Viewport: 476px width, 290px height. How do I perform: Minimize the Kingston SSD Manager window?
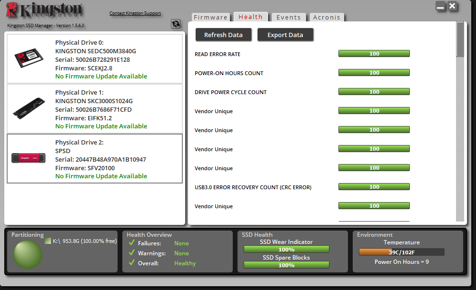pos(440,6)
